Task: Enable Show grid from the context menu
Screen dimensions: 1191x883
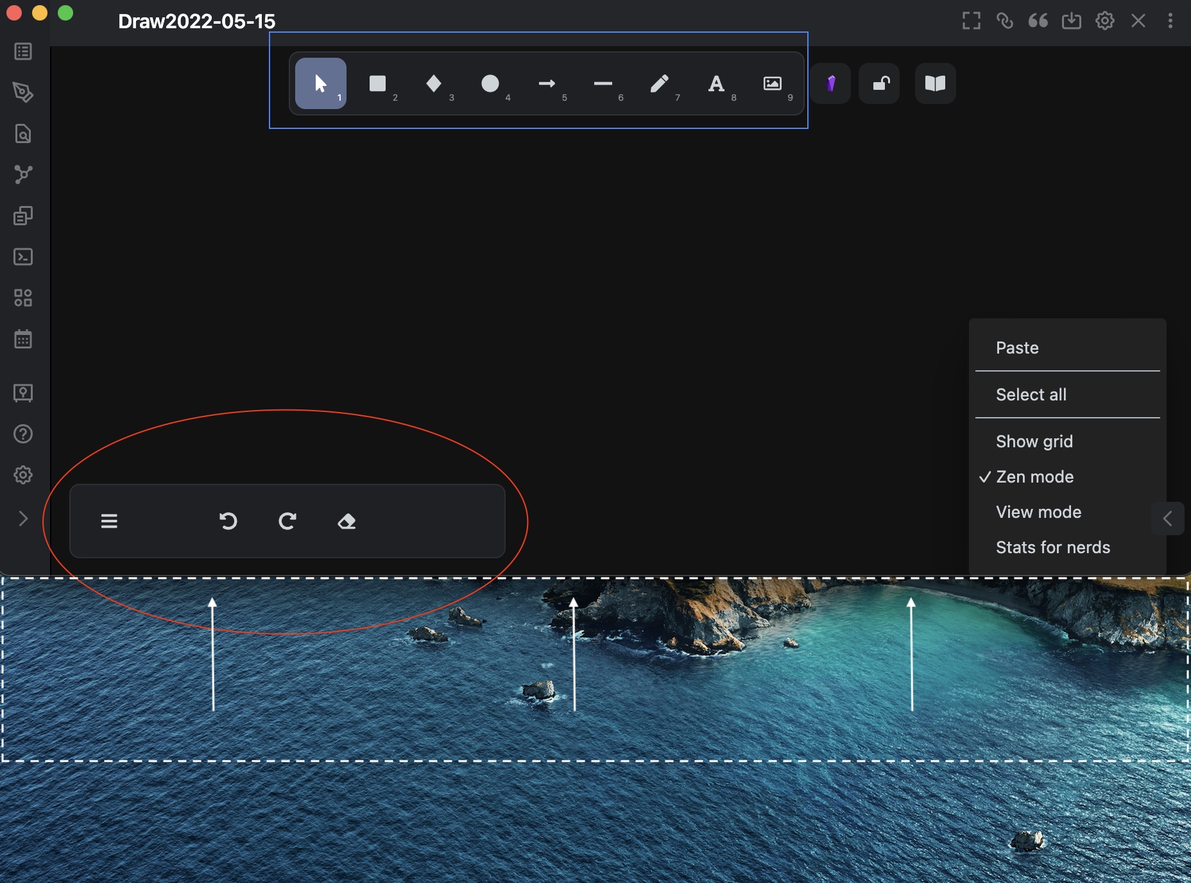Action: 1034,441
